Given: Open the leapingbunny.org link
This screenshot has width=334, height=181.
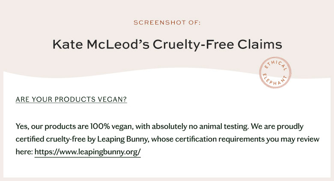Looking at the screenshot, I should 87,152.
